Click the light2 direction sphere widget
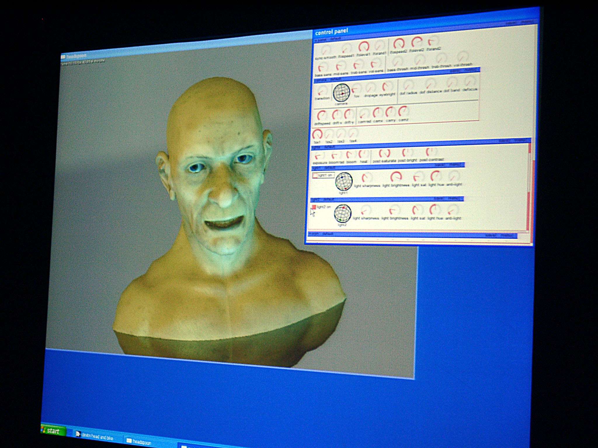 pyautogui.click(x=343, y=213)
